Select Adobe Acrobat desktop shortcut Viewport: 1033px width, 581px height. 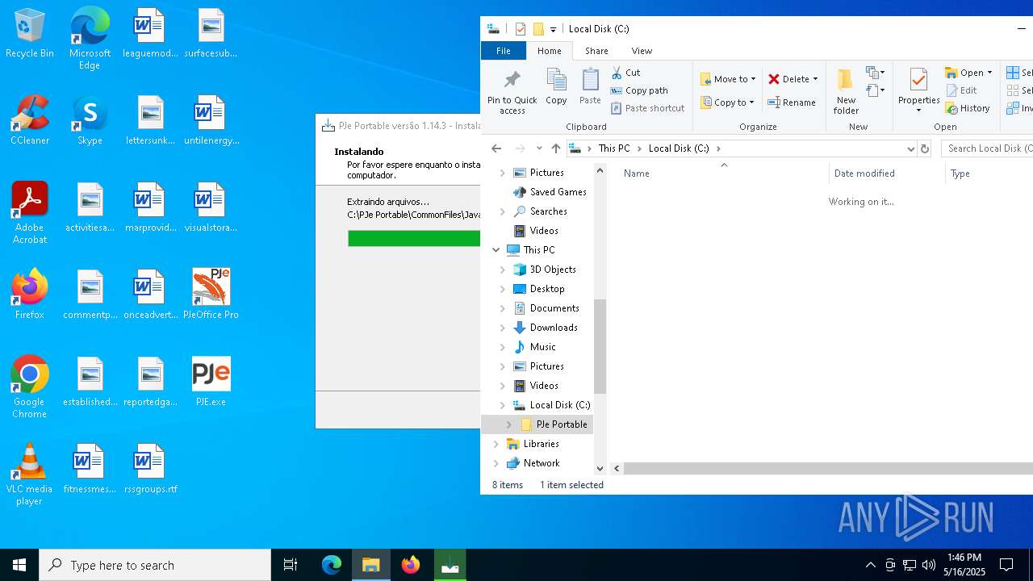pyautogui.click(x=30, y=213)
